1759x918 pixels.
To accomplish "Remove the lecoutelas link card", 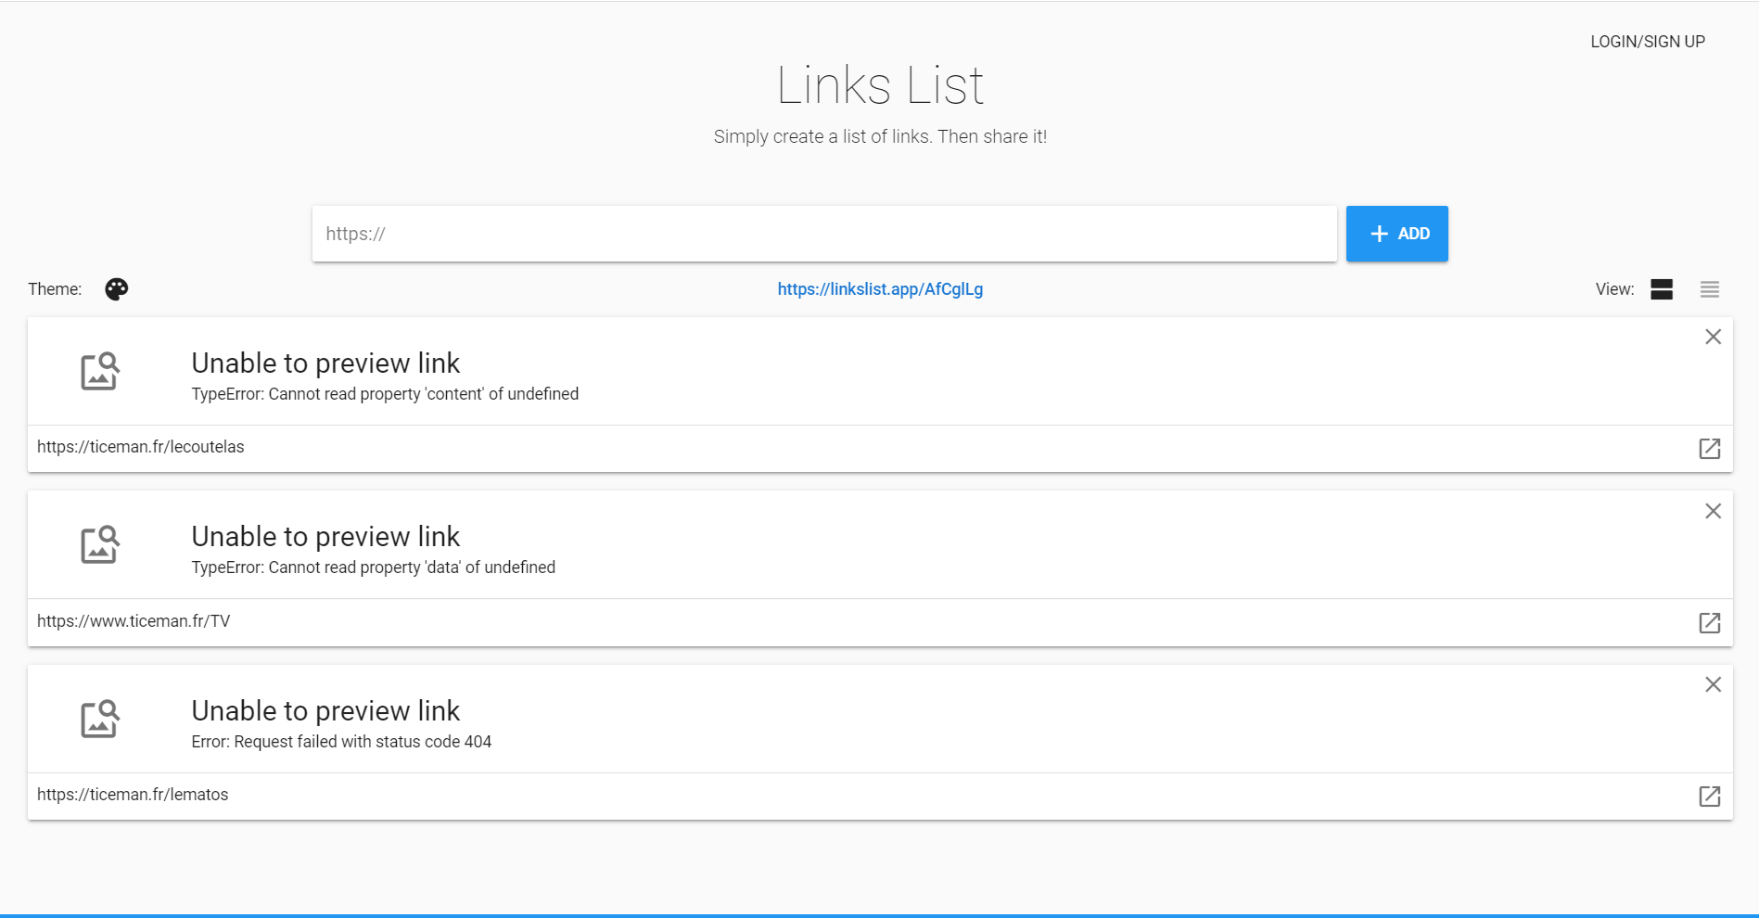I will pos(1713,338).
